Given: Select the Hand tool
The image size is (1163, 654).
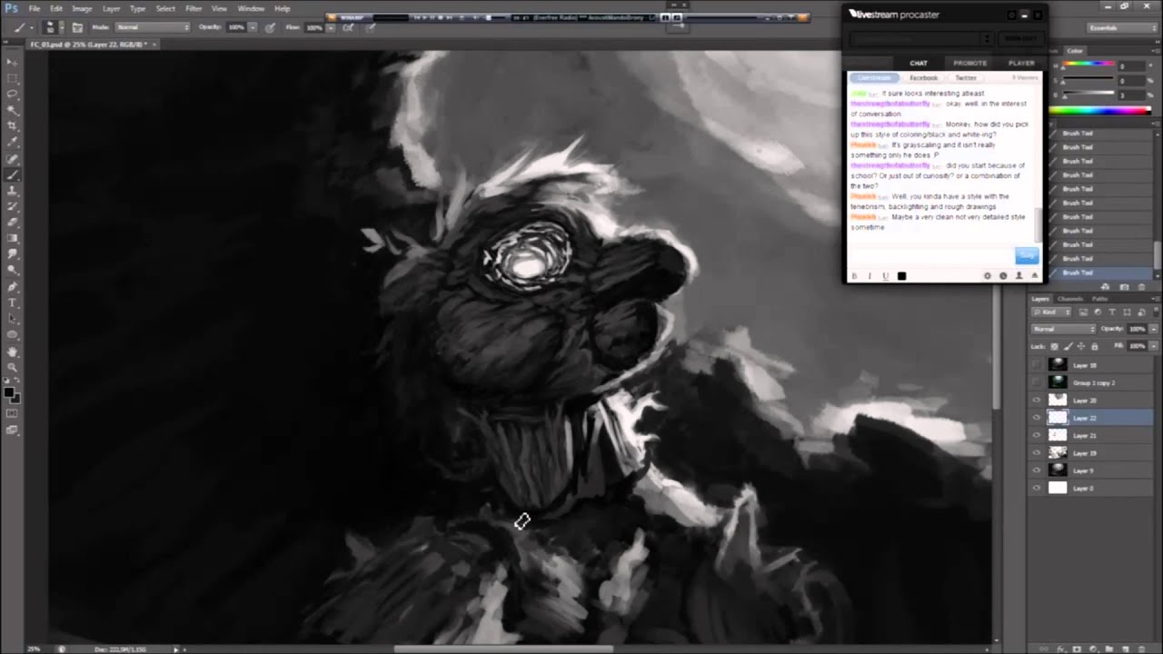Looking at the screenshot, I should 12,352.
